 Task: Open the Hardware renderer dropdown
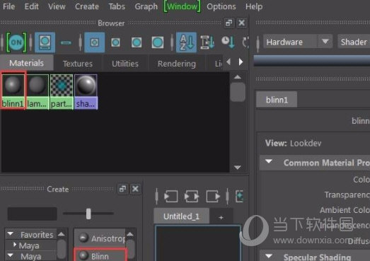(298, 42)
